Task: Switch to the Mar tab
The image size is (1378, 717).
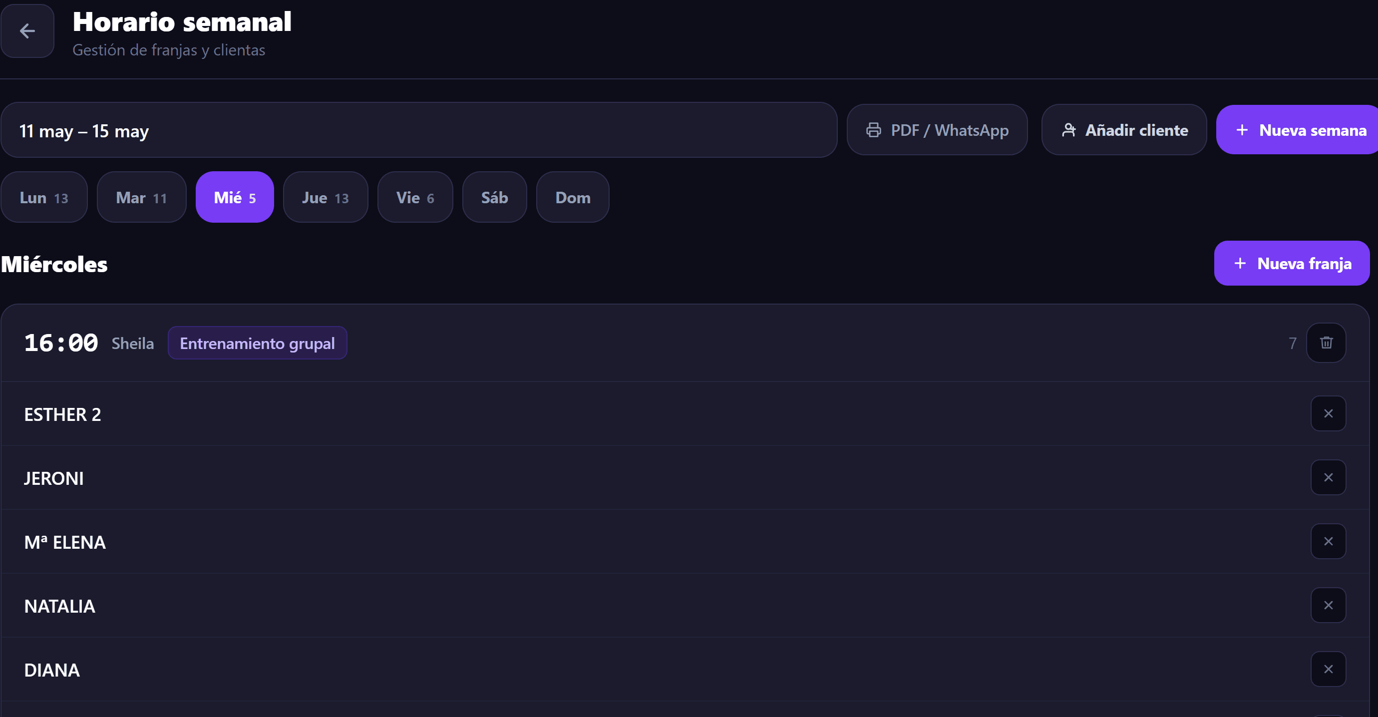Action: click(141, 197)
